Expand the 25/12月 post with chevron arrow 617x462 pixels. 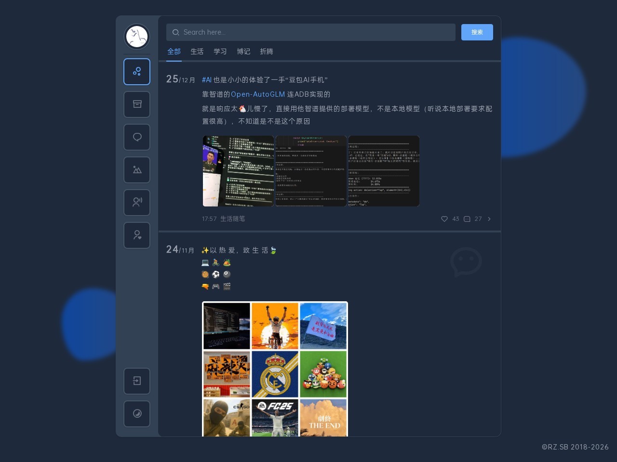489,219
